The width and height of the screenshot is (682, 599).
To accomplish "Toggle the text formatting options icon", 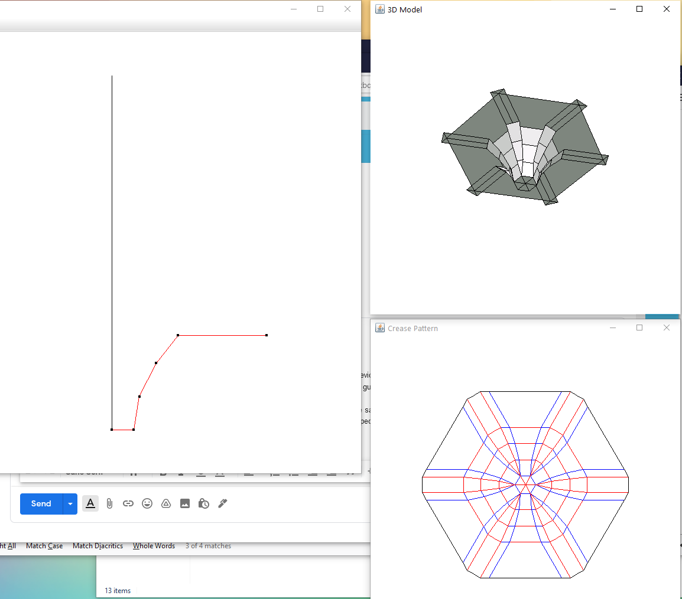I will pos(90,503).
